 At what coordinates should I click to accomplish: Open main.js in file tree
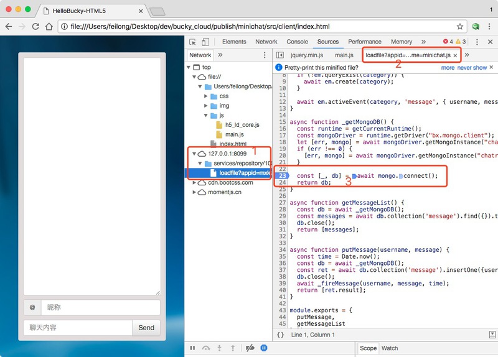click(235, 134)
